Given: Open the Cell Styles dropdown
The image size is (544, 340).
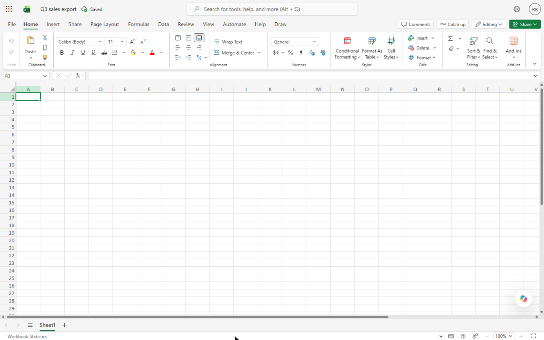Looking at the screenshot, I should click(x=391, y=48).
